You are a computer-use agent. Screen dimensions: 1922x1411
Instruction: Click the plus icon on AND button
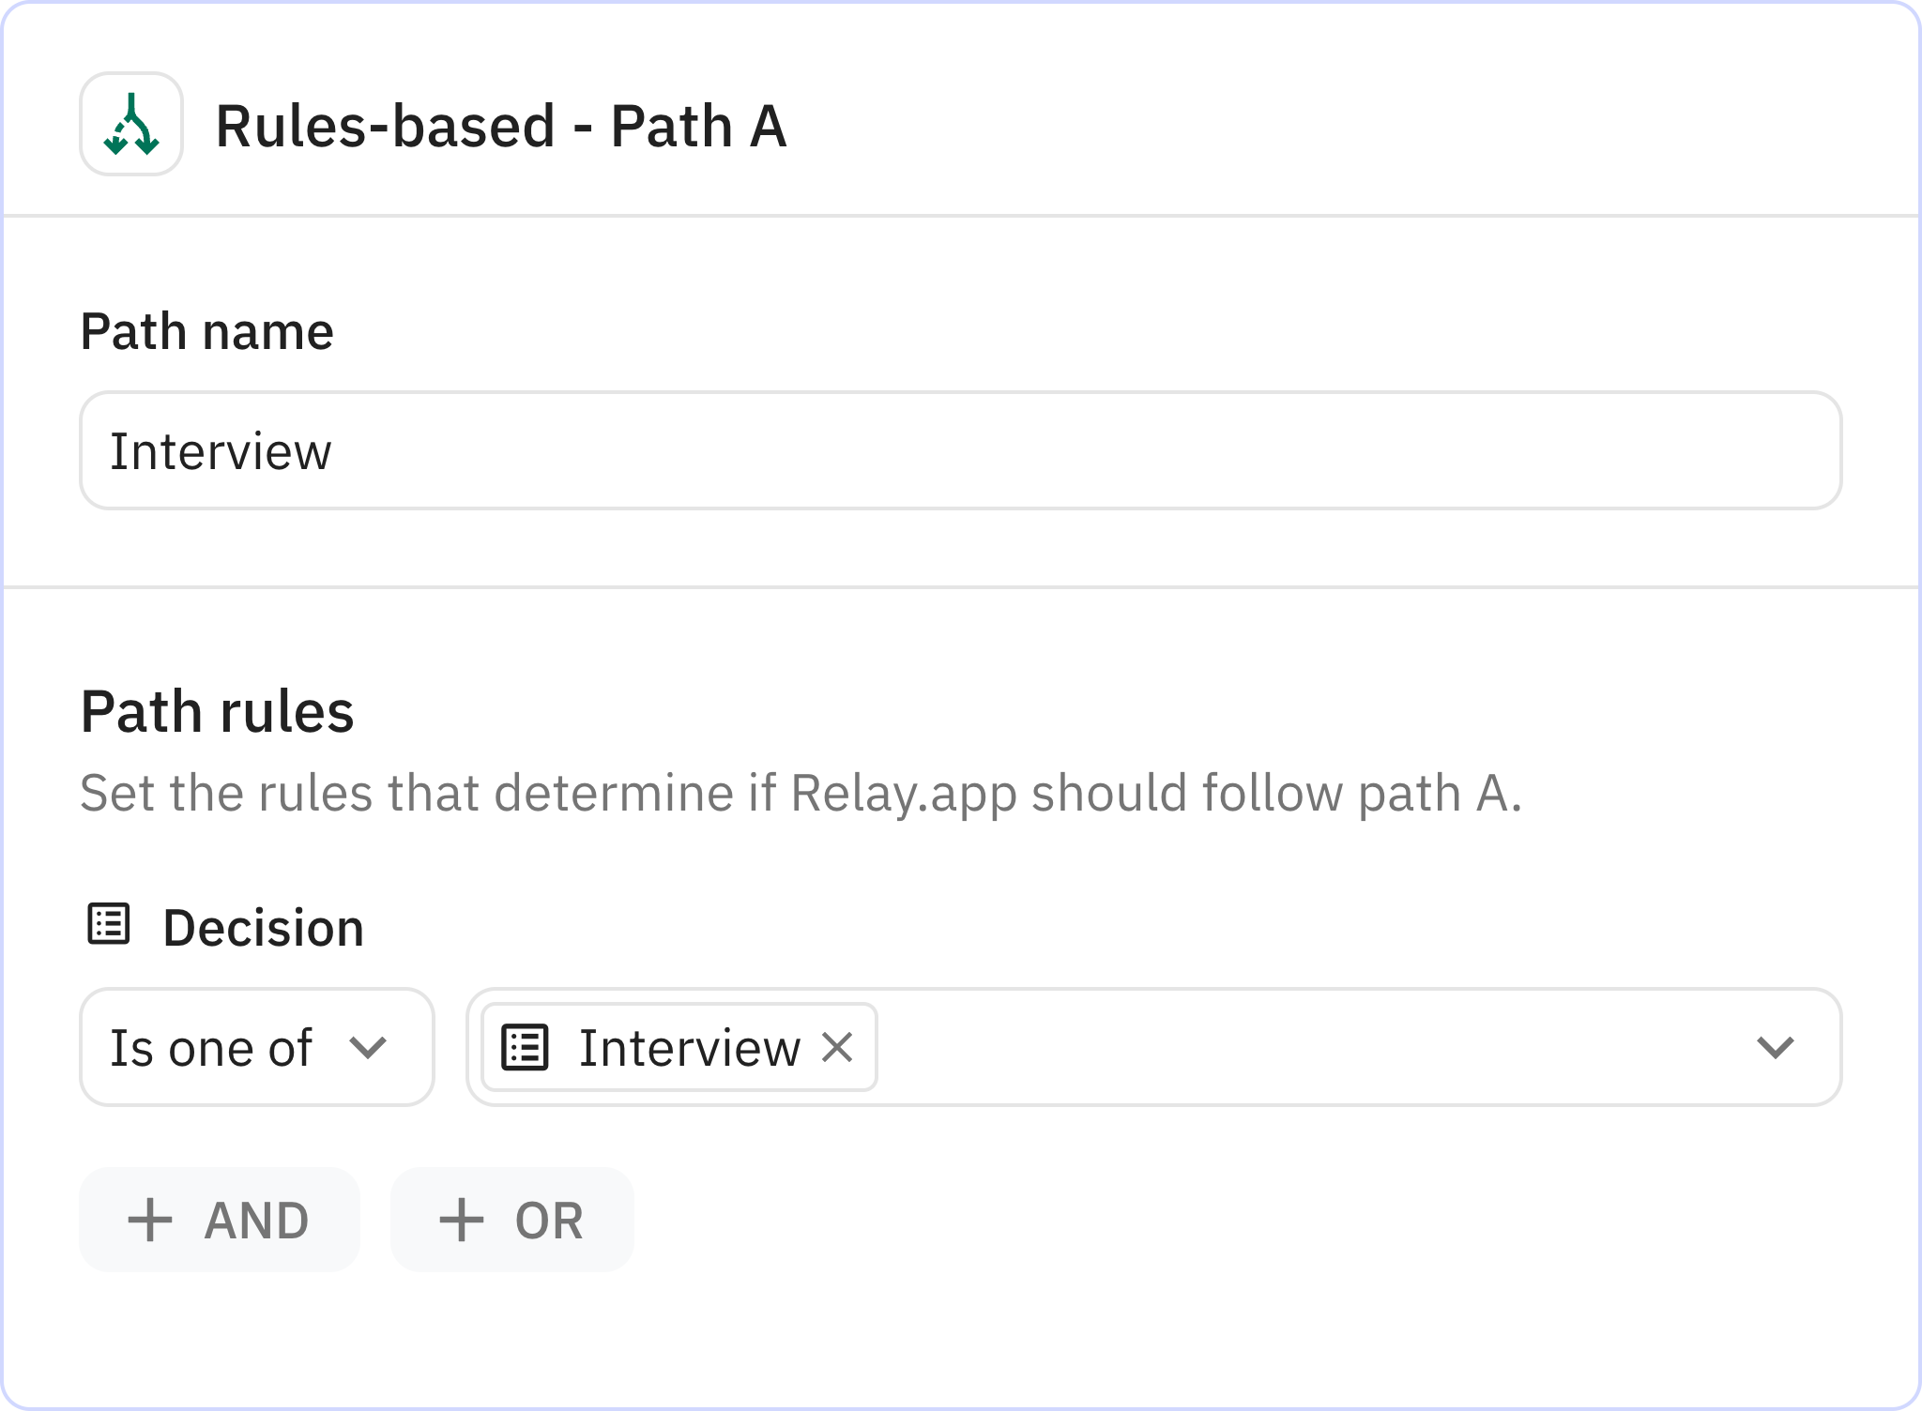point(150,1221)
